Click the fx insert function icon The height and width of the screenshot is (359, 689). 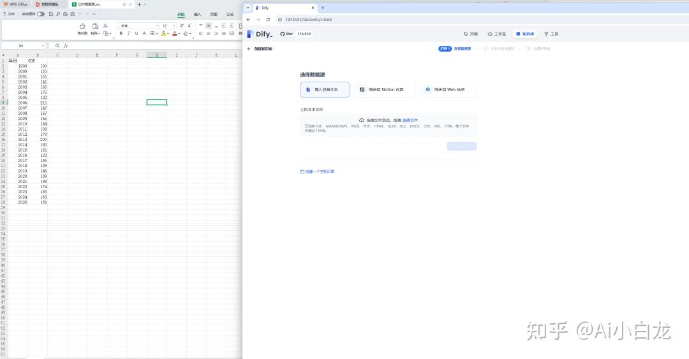[65, 46]
